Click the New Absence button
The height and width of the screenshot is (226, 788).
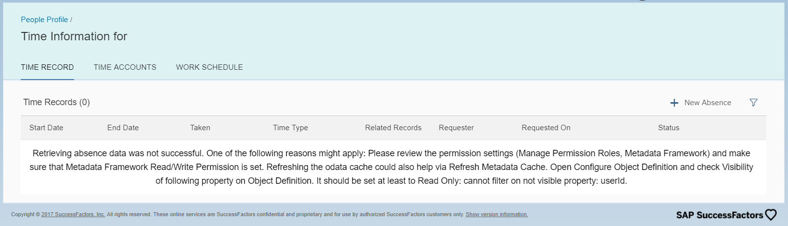tap(701, 103)
